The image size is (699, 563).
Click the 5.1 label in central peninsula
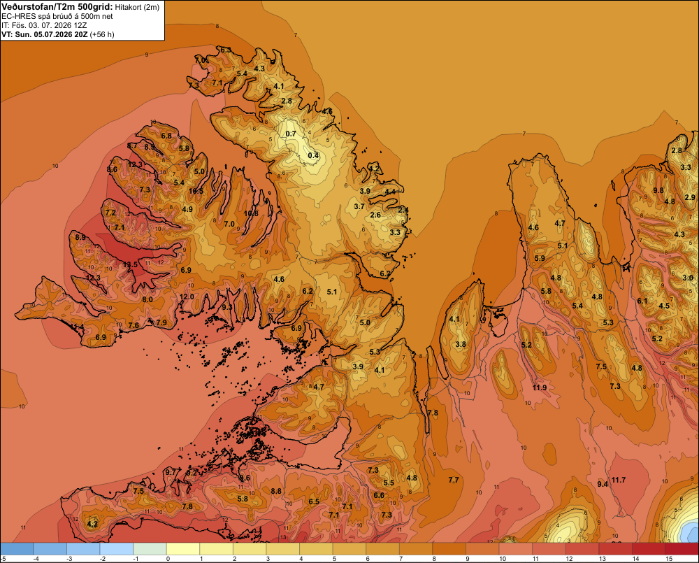[331, 292]
